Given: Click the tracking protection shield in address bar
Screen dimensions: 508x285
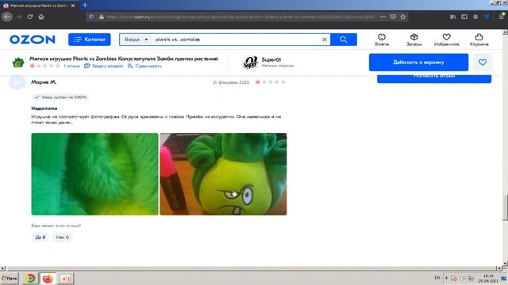Looking at the screenshot, I should (91, 17).
